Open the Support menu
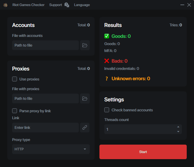 [55, 5]
